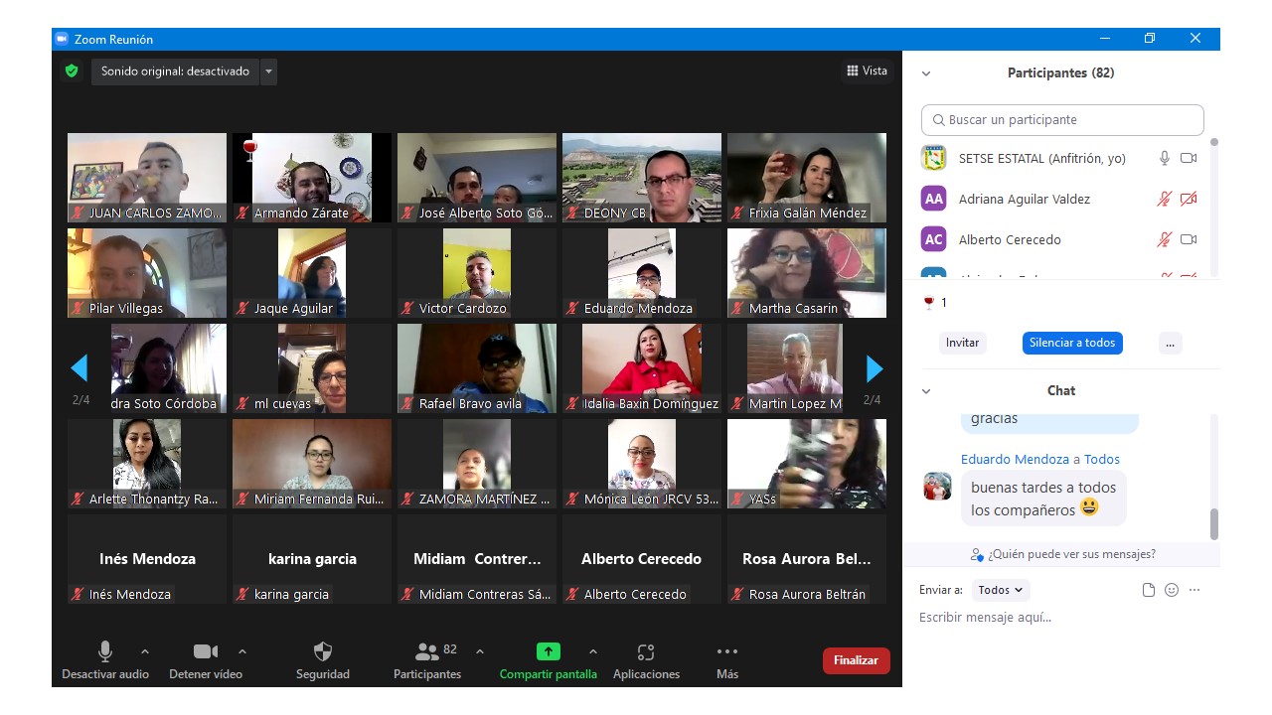Screen dimensions: 1272x715
Task: Click the chat panel scrollbar
Action: (x=1213, y=523)
